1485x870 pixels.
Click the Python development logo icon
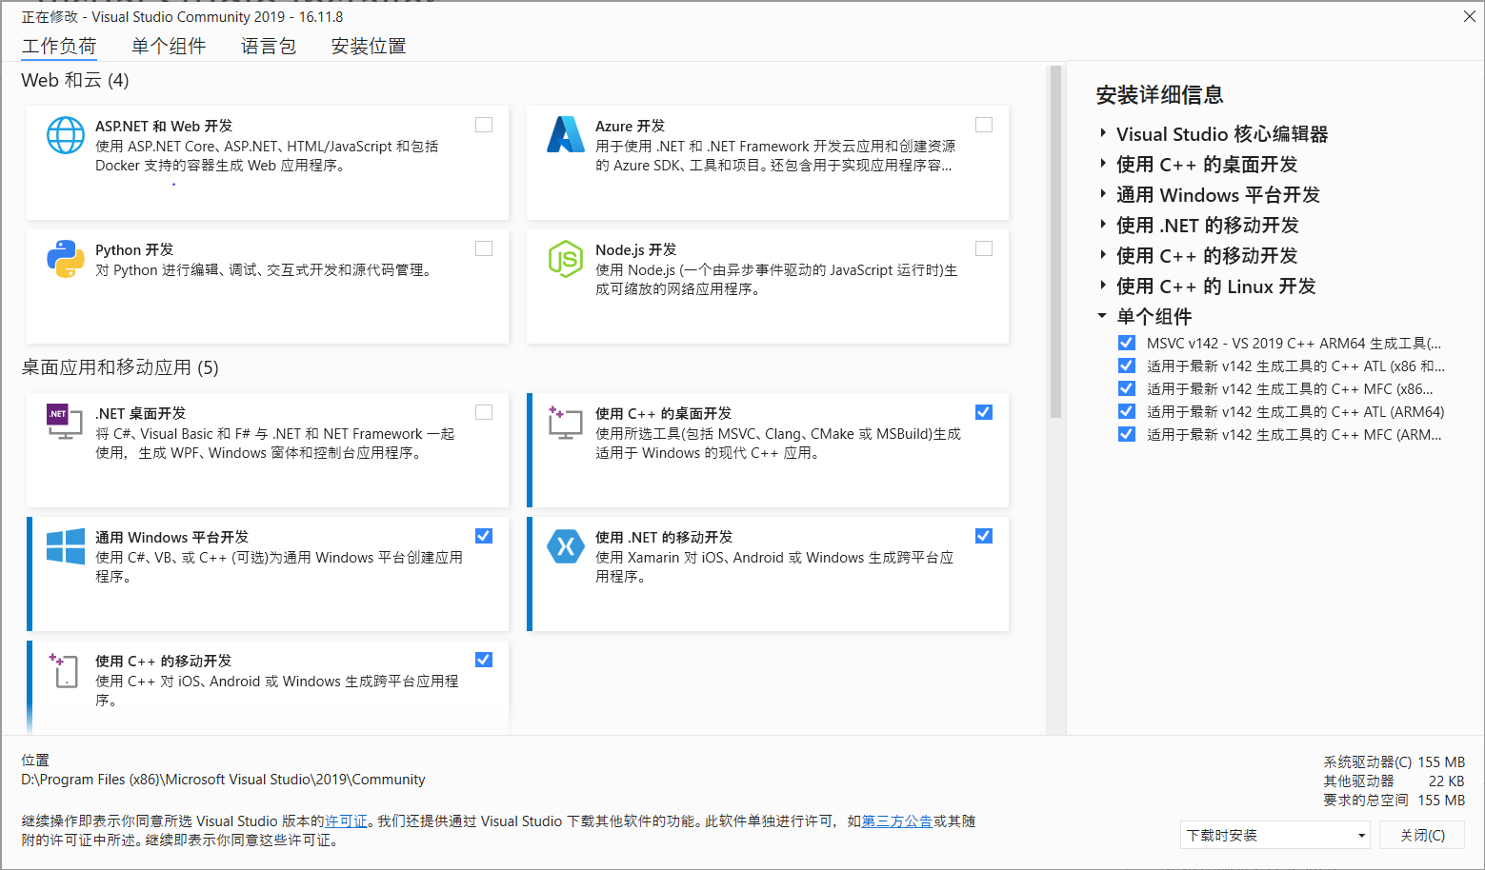coord(66,259)
